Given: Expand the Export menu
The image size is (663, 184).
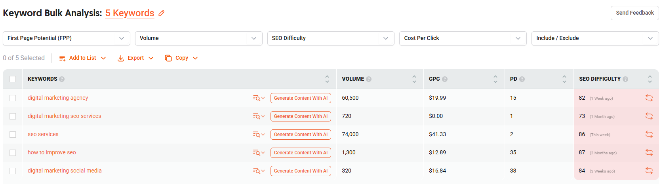Looking at the screenshot, I should click(135, 58).
